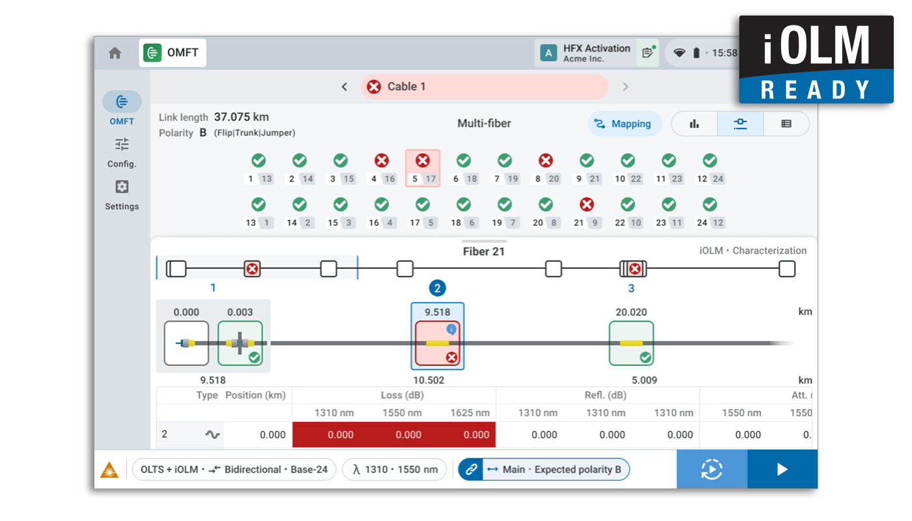Click the Mapping button

point(624,124)
